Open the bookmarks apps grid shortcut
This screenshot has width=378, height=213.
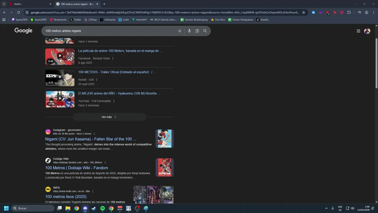pos(4,20)
